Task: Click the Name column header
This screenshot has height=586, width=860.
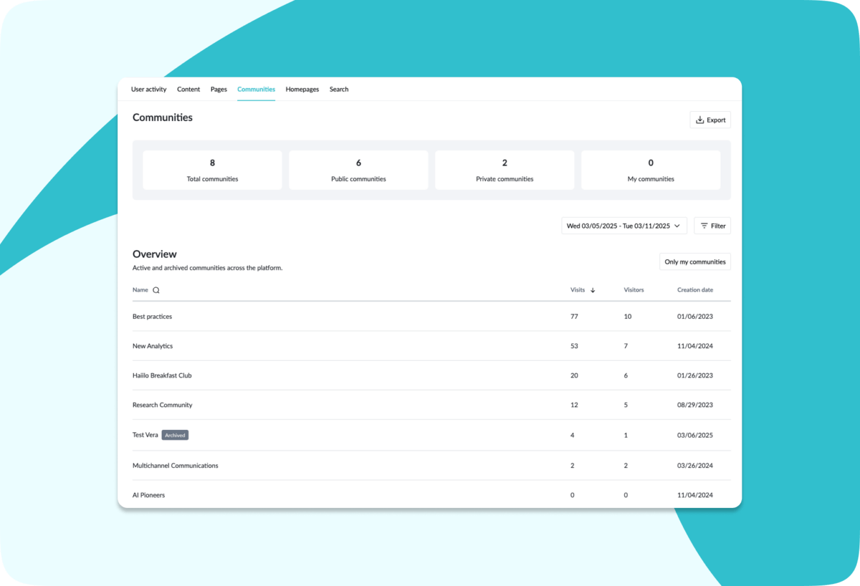Action: point(140,290)
